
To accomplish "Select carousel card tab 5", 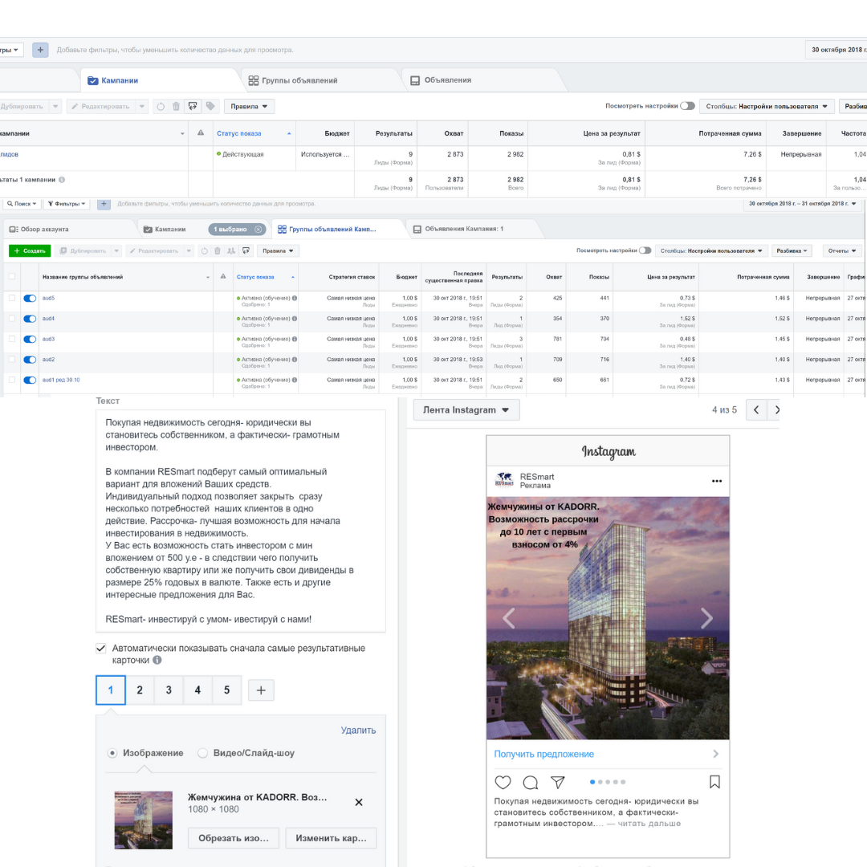I will 226,690.
